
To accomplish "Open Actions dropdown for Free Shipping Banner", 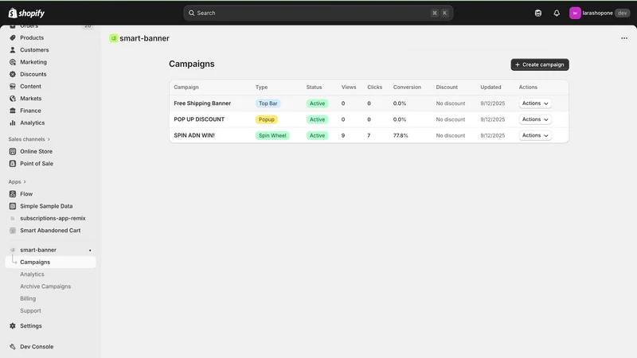I will coord(535,103).
